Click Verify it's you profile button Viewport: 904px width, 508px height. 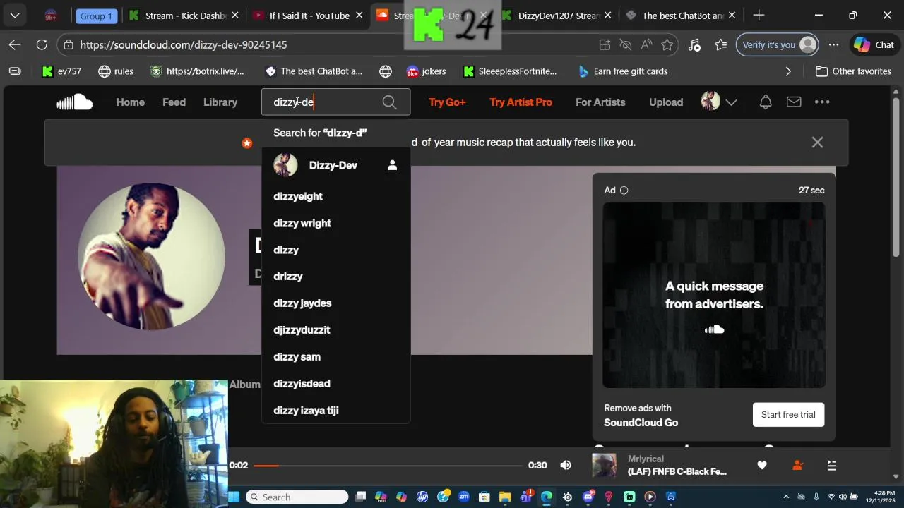(x=777, y=44)
